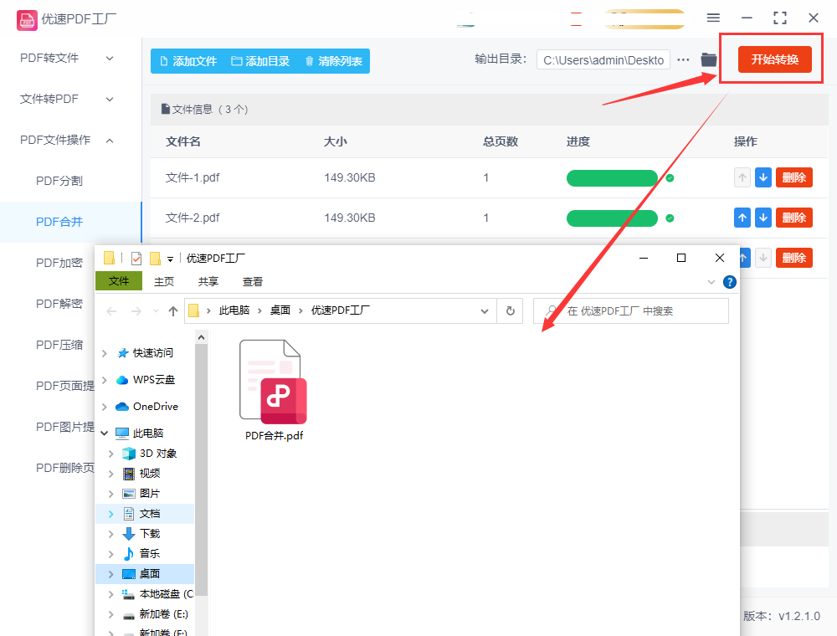This screenshot has height=636, width=837.
Task: Select 视频 folder in the navigation pane
Action: [150, 474]
